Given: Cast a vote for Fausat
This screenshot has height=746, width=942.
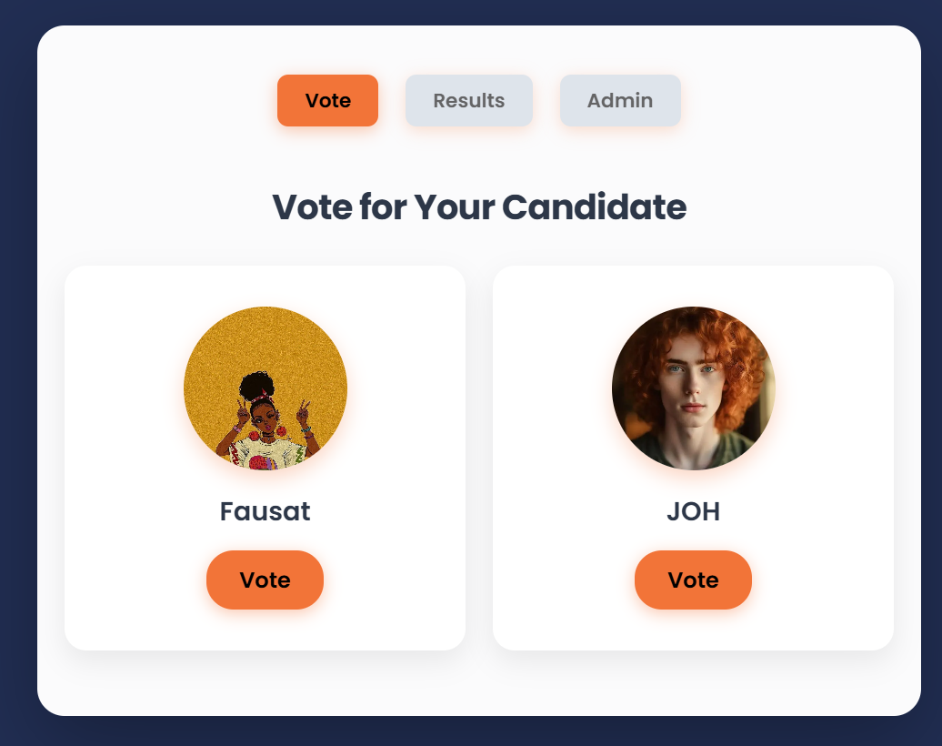Looking at the screenshot, I should point(265,580).
